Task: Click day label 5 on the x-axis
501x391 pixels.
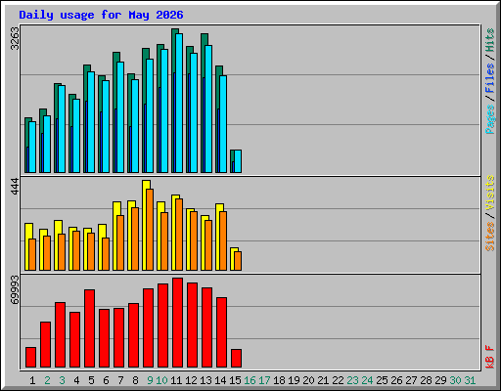Action: coord(91,380)
